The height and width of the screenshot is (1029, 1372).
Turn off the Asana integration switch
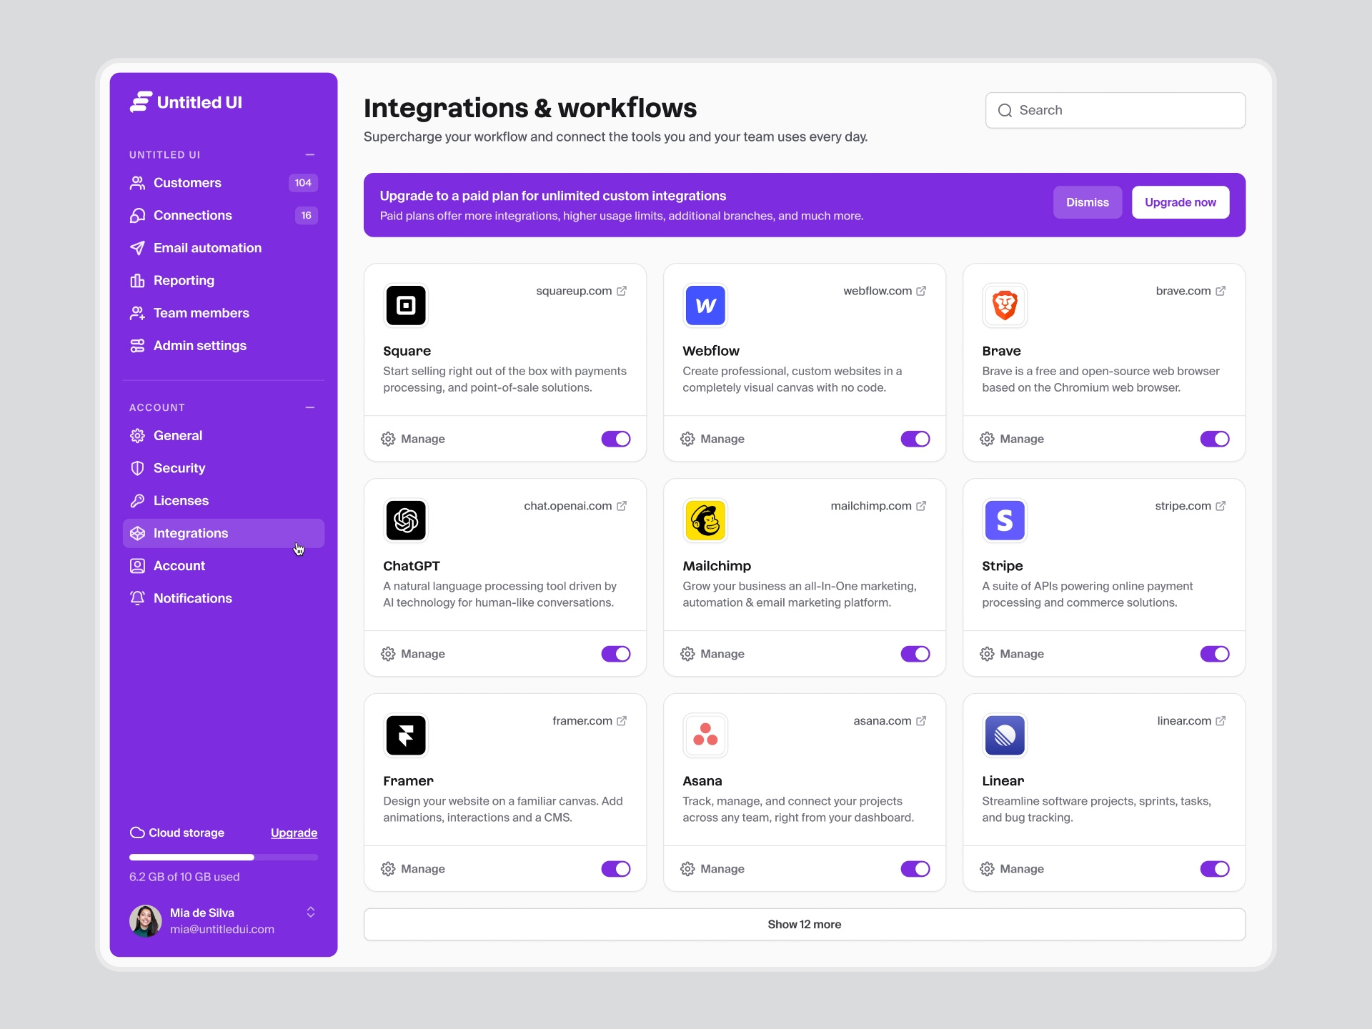(915, 869)
